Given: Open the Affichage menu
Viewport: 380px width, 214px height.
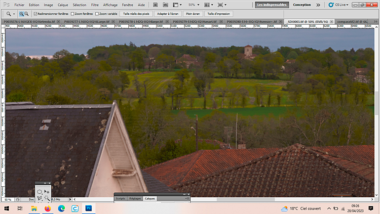Looking at the screenshot, I should tap(110, 5).
